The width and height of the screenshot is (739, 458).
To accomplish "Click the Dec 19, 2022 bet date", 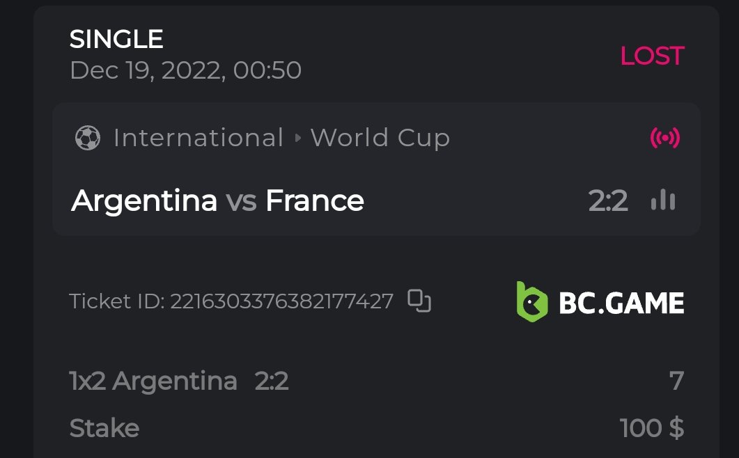I will (x=185, y=70).
